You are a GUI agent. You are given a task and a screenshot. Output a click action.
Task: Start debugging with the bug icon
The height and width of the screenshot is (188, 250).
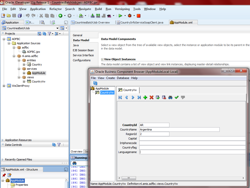(130, 15)
